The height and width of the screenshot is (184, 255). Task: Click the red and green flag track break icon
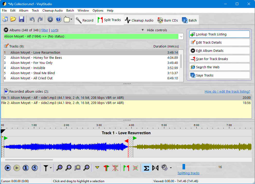pos(106,168)
